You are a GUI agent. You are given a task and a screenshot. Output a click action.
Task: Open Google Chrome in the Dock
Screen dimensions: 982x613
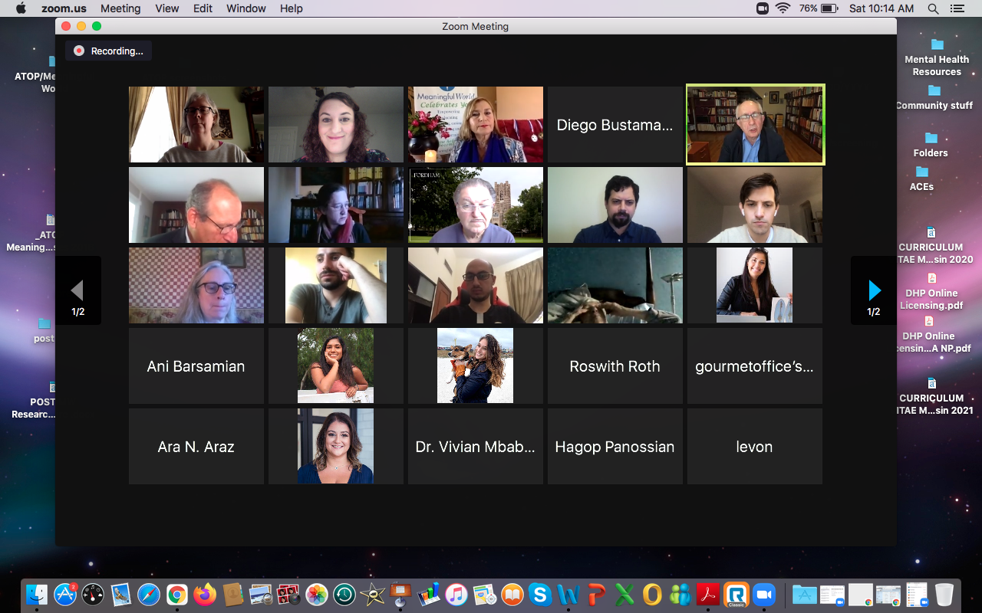(x=177, y=594)
